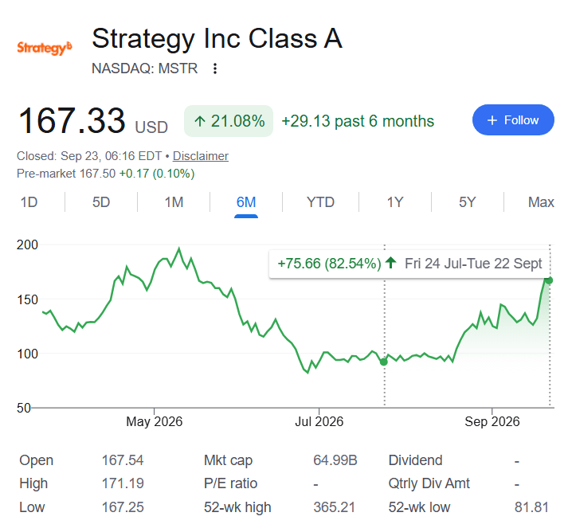Show the 1Y chart range
This screenshot has height=532, width=568.
[395, 202]
